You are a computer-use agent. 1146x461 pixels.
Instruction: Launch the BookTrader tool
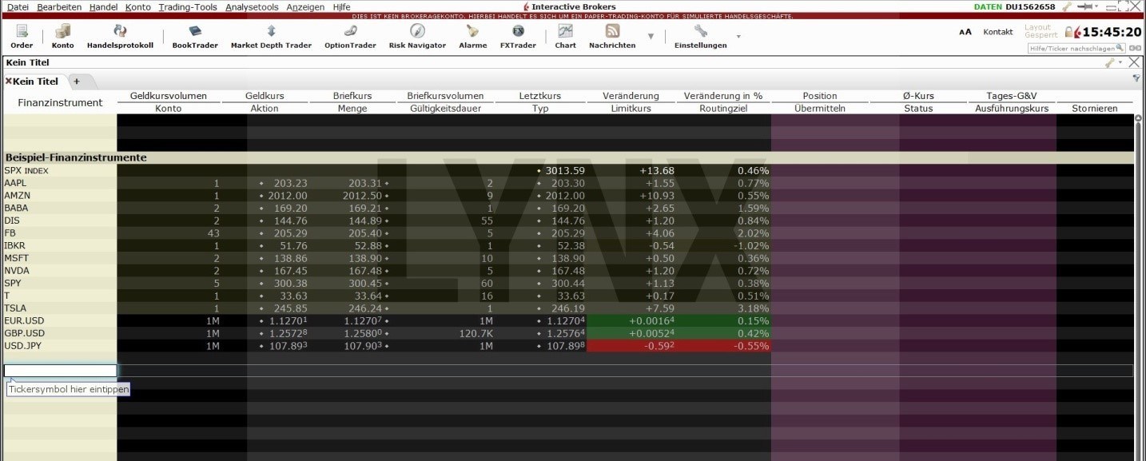[x=195, y=37]
